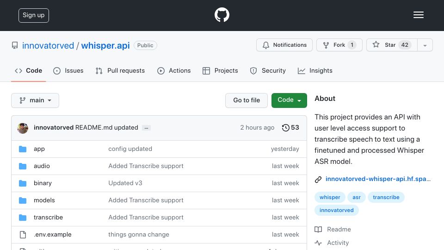Open the Security tab
Image resolution: width=444 pixels, height=250 pixels.
pyautogui.click(x=268, y=70)
